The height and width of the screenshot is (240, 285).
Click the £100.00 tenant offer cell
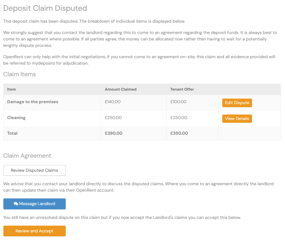pyautogui.click(x=178, y=102)
